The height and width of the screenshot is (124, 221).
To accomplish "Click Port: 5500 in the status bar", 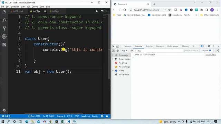I will 34,116.
